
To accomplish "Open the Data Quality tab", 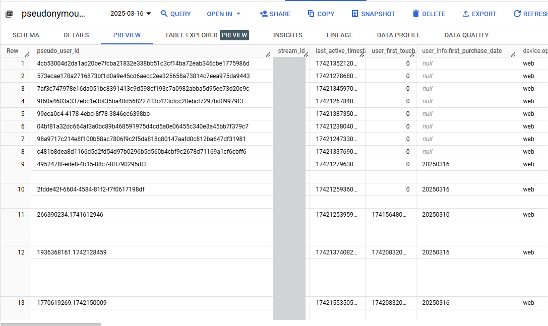I will [x=466, y=35].
